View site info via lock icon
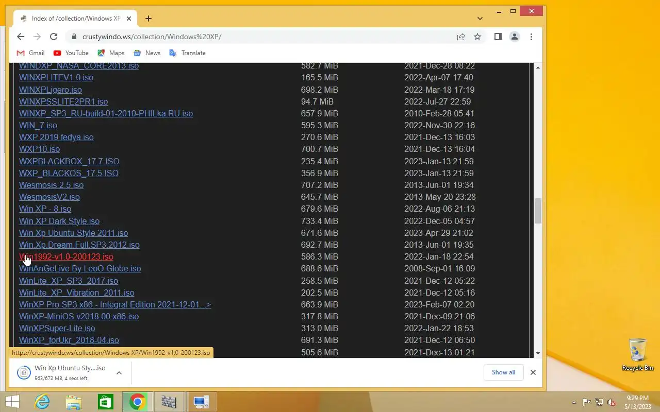 (74, 37)
